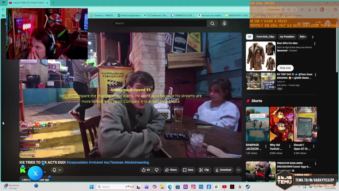Open YouTube app from taskbar
Screen dimensions: 339x191
coord(224,187)
